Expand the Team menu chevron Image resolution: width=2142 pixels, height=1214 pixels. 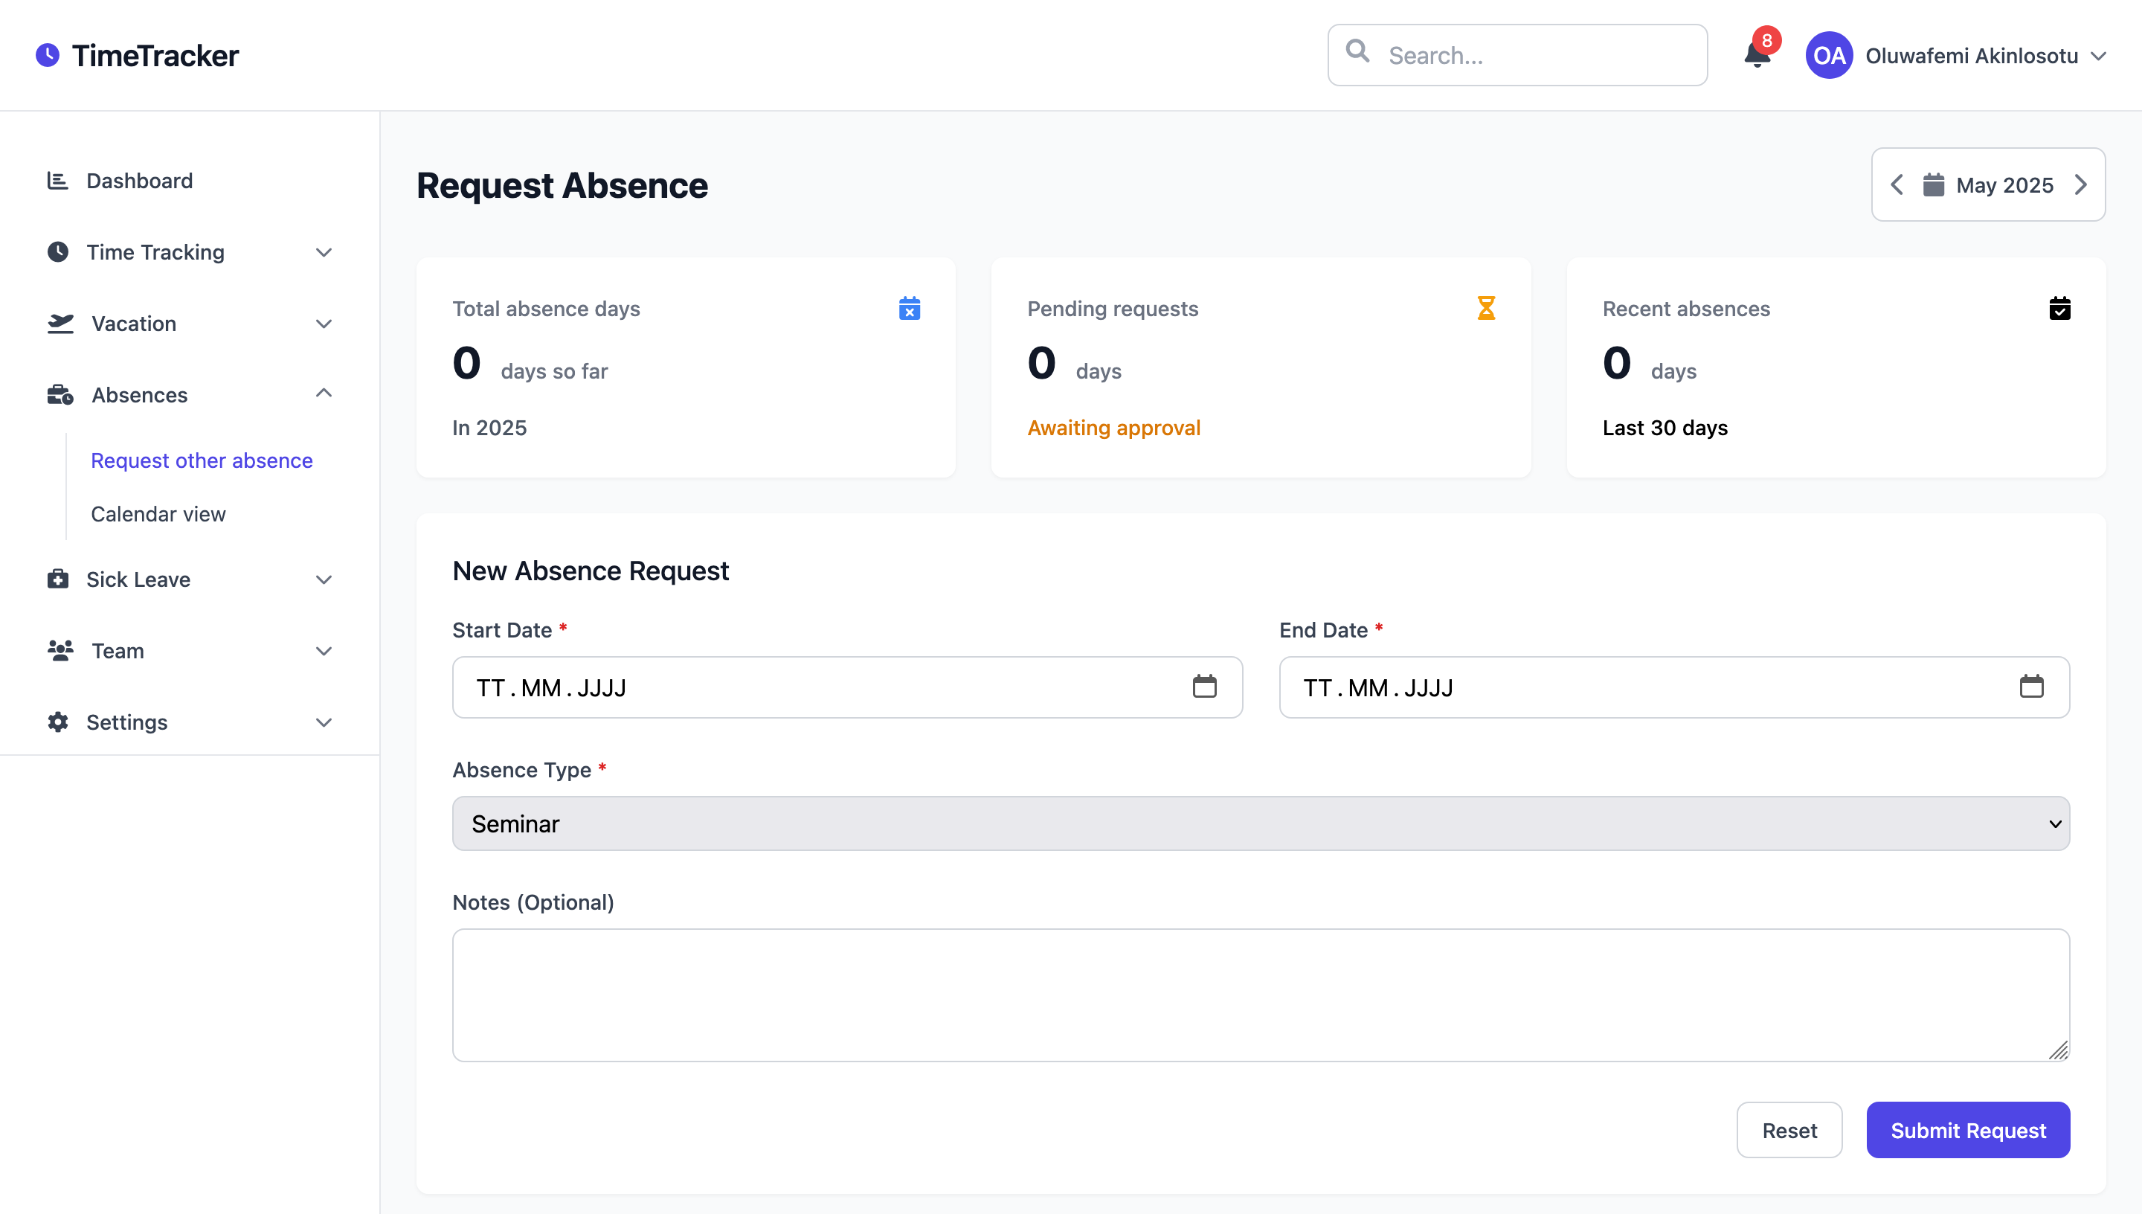(x=324, y=651)
